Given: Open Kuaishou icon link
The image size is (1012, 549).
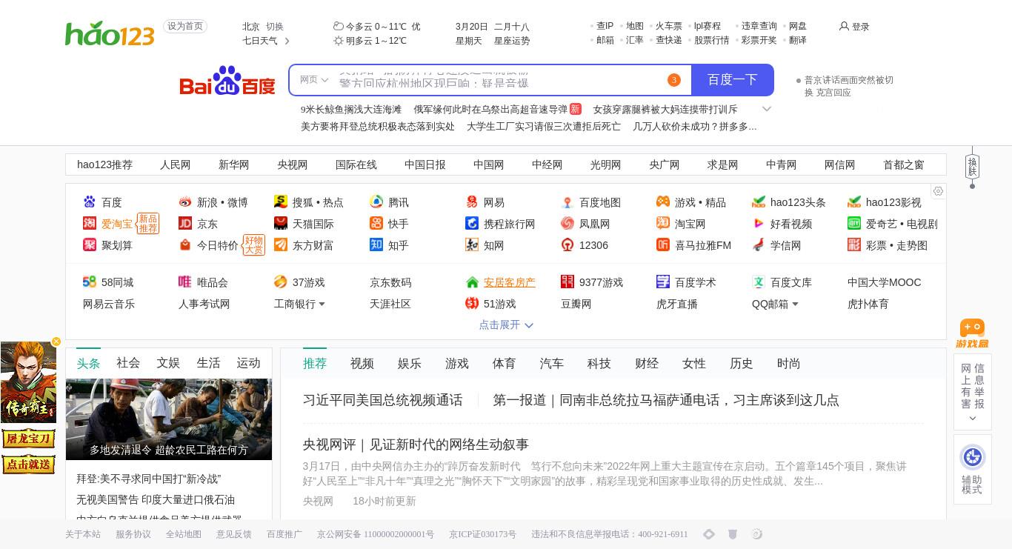Looking at the screenshot, I should [376, 224].
